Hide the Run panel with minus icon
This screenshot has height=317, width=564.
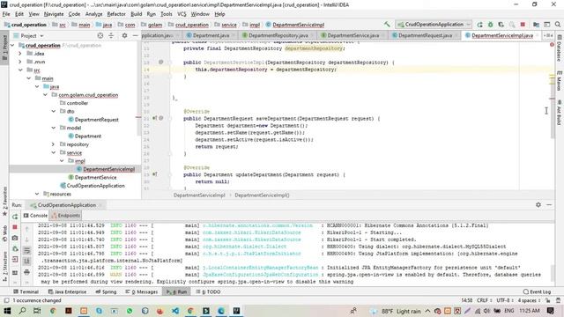tap(549, 205)
